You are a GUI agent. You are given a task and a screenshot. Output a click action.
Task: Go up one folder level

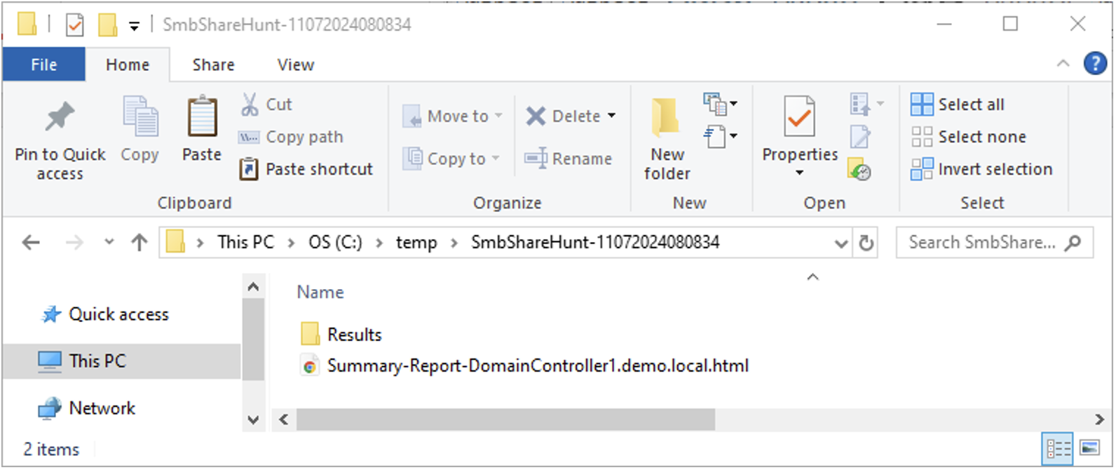[139, 243]
